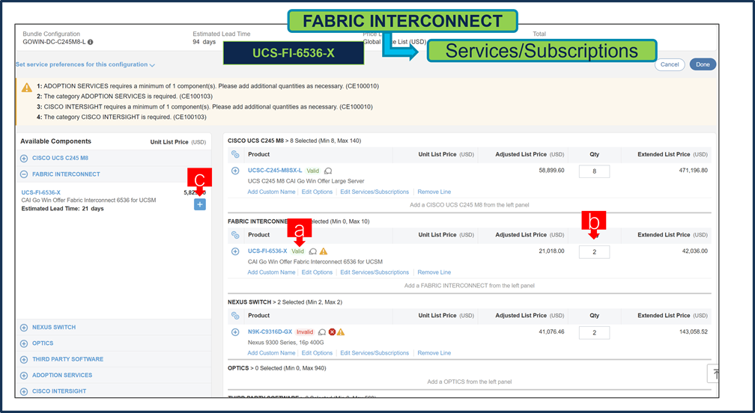Open Set service preferences for this configuration
Viewport: 755px width, 413px height.
(x=85, y=64)
